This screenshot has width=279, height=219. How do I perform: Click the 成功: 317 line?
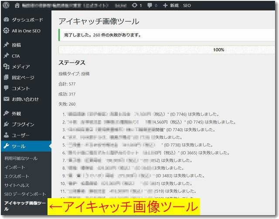pos(67,94)
